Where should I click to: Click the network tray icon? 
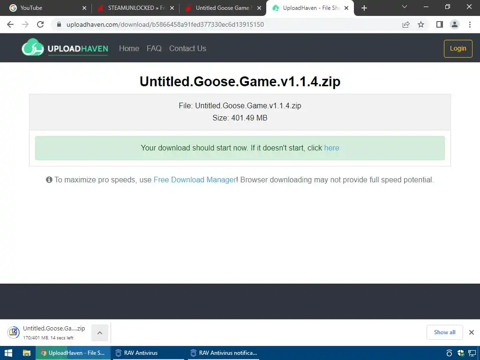click(472, 353)
